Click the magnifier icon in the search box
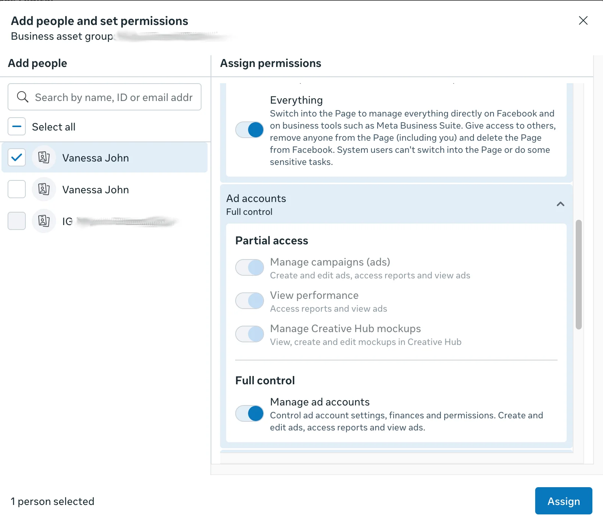The height and width of the screenshot is (525, 603). [23, 97]
